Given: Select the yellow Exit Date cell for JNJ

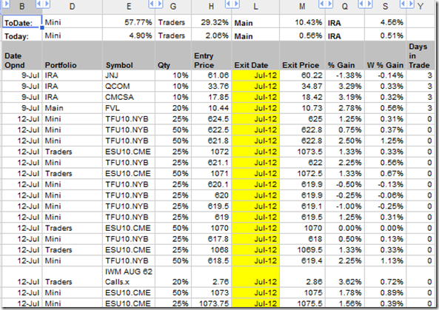Looking at the screenshot, I should click(255, 75).
